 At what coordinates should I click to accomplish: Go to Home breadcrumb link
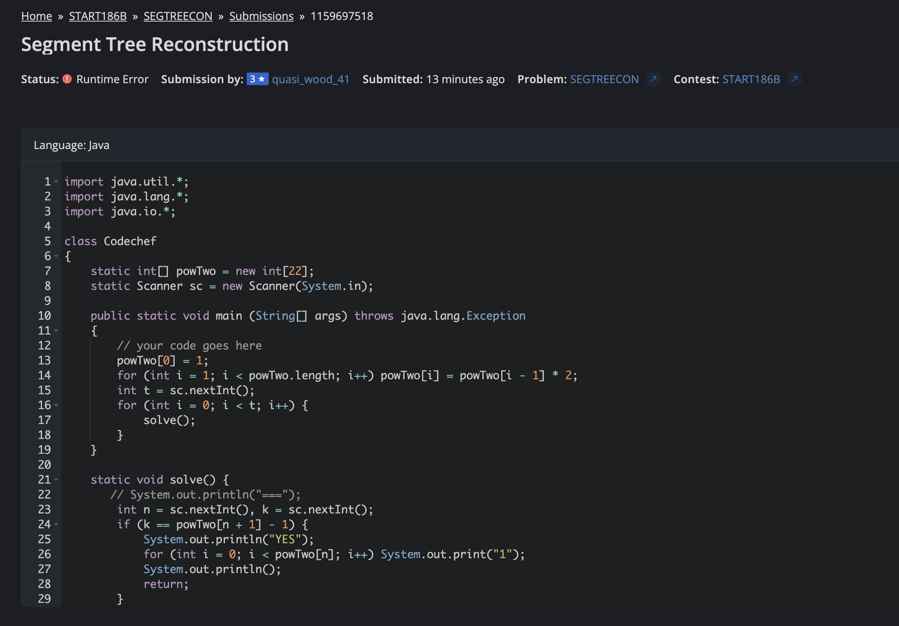(36, 16)
